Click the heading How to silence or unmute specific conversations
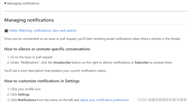Image resolution: width=191 pixels, height=104 pixels. click(x=47, y=49)
